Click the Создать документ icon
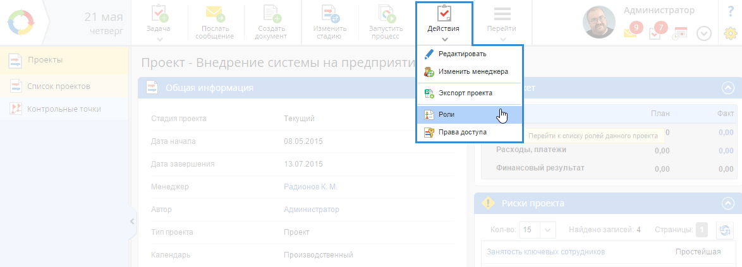Image resolution: width=742 pixels, height=267 pixels. click(271, 15)
